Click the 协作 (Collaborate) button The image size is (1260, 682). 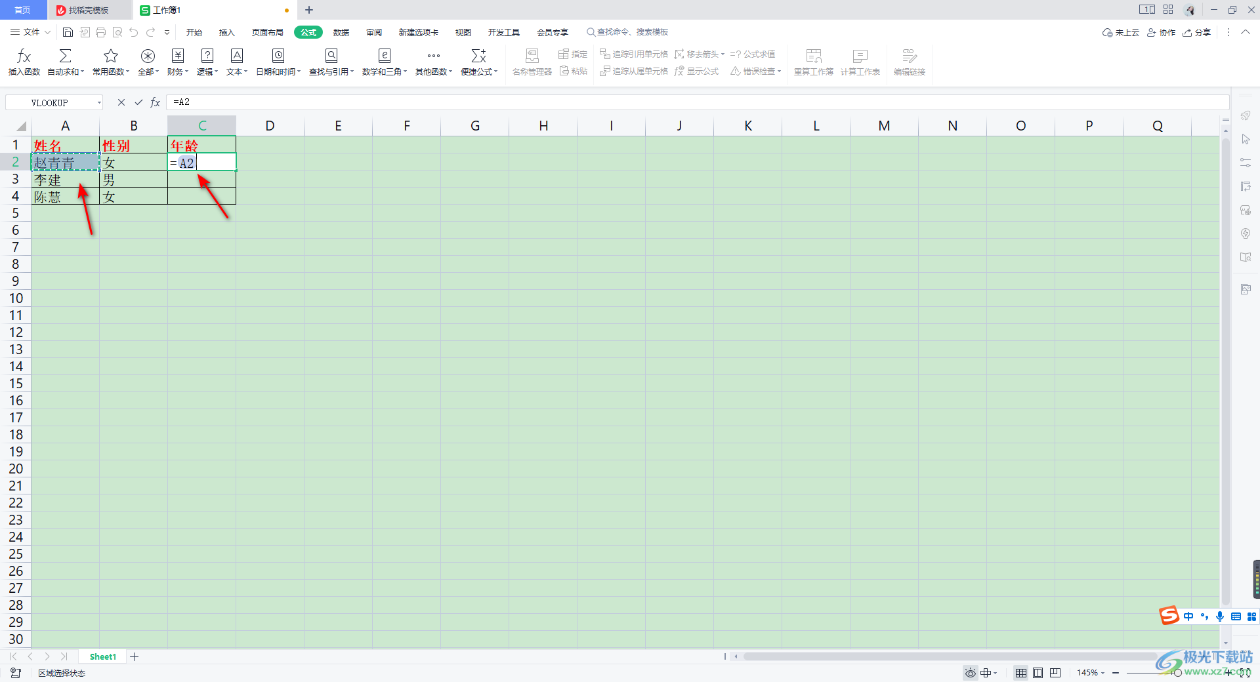pos(1162,32)
